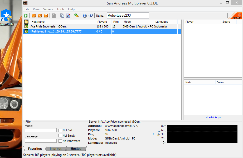Click the Mode filter input field
243x158 pixels.
click(41, 130)
